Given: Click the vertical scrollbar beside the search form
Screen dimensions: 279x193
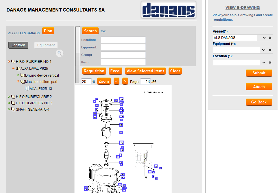Looking at the screenshot, I should 78,54.
